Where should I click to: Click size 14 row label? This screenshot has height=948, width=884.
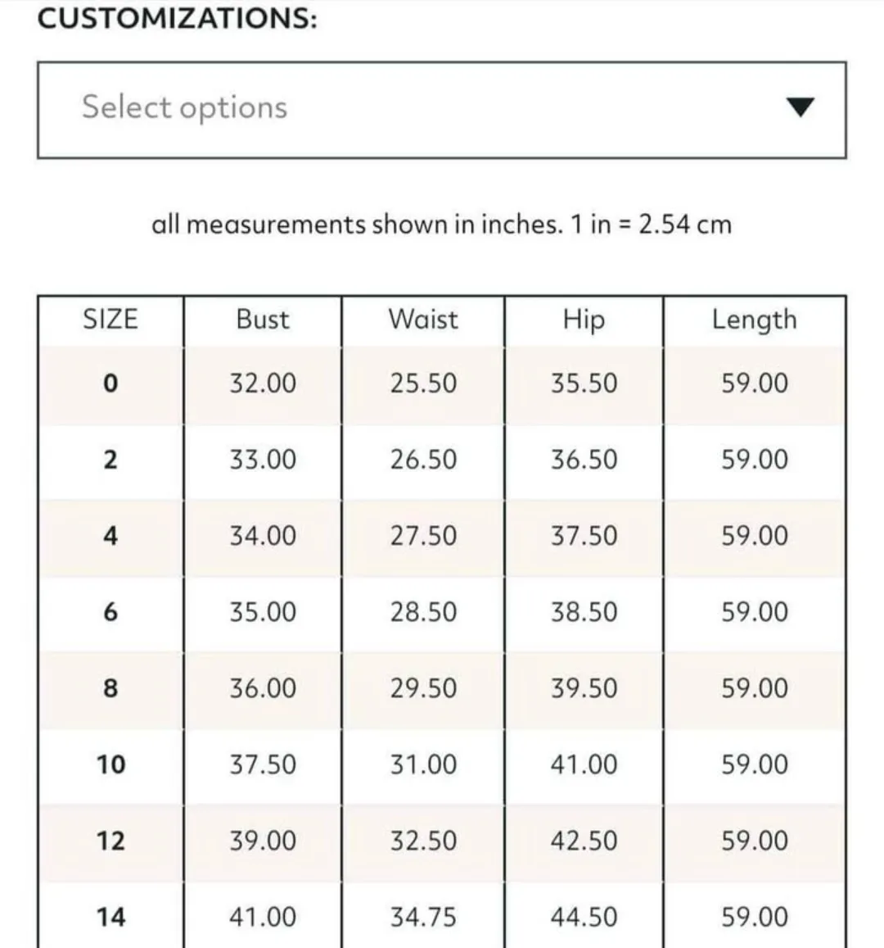click(x=110, y=916)
